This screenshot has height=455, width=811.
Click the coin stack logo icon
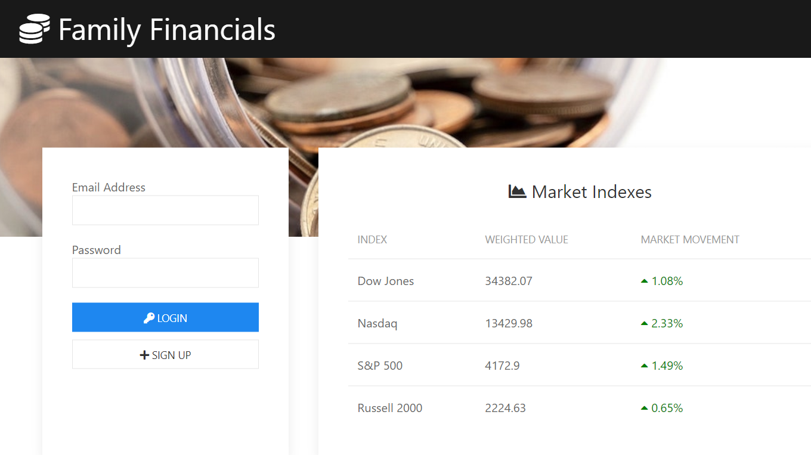click(34, 29)
